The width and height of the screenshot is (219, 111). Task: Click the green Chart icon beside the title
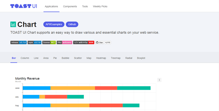[13, 24]
